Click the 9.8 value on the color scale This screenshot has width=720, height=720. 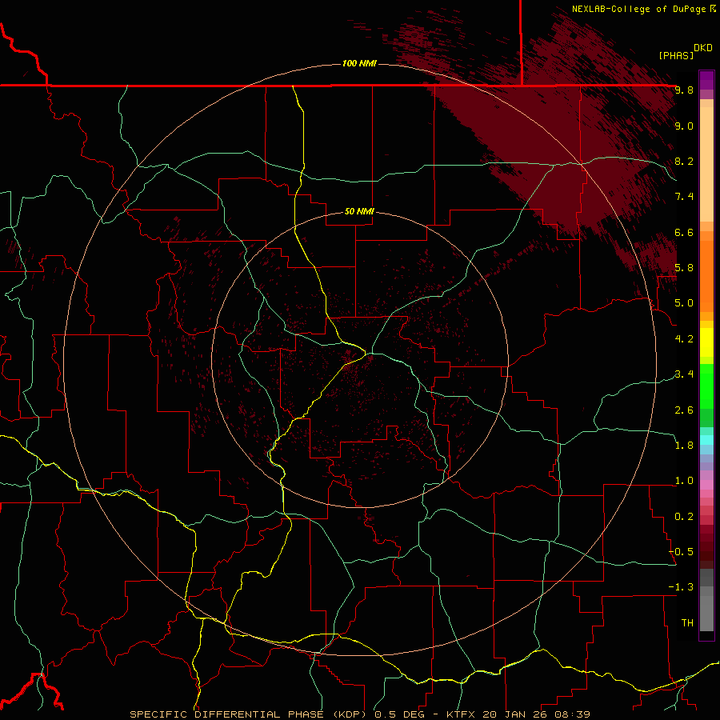coord(684,90)
